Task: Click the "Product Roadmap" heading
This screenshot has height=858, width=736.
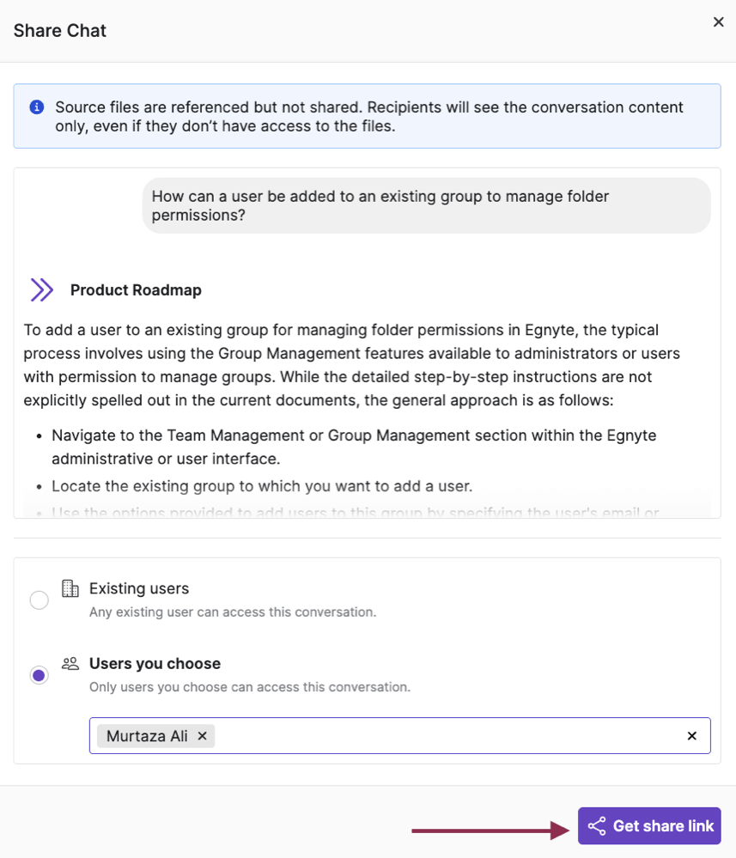Action: 136,289
